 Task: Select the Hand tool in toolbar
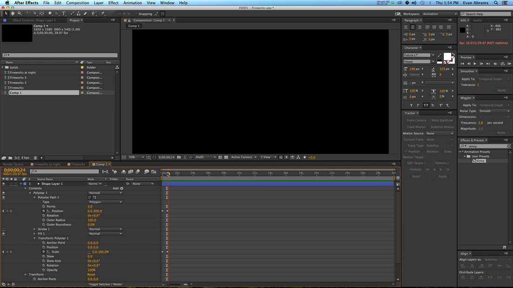(x=13, y=13)
